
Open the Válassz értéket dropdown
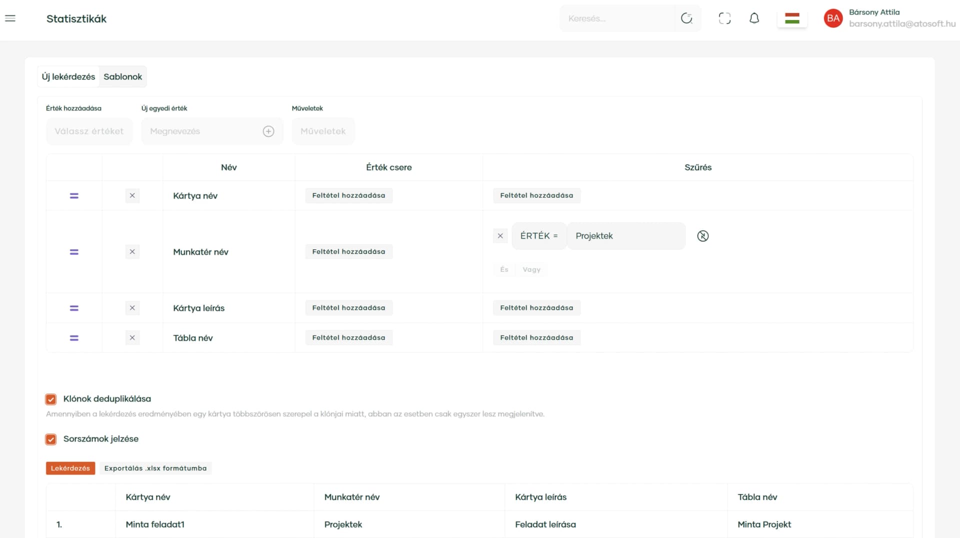click(x=89, y=131)
